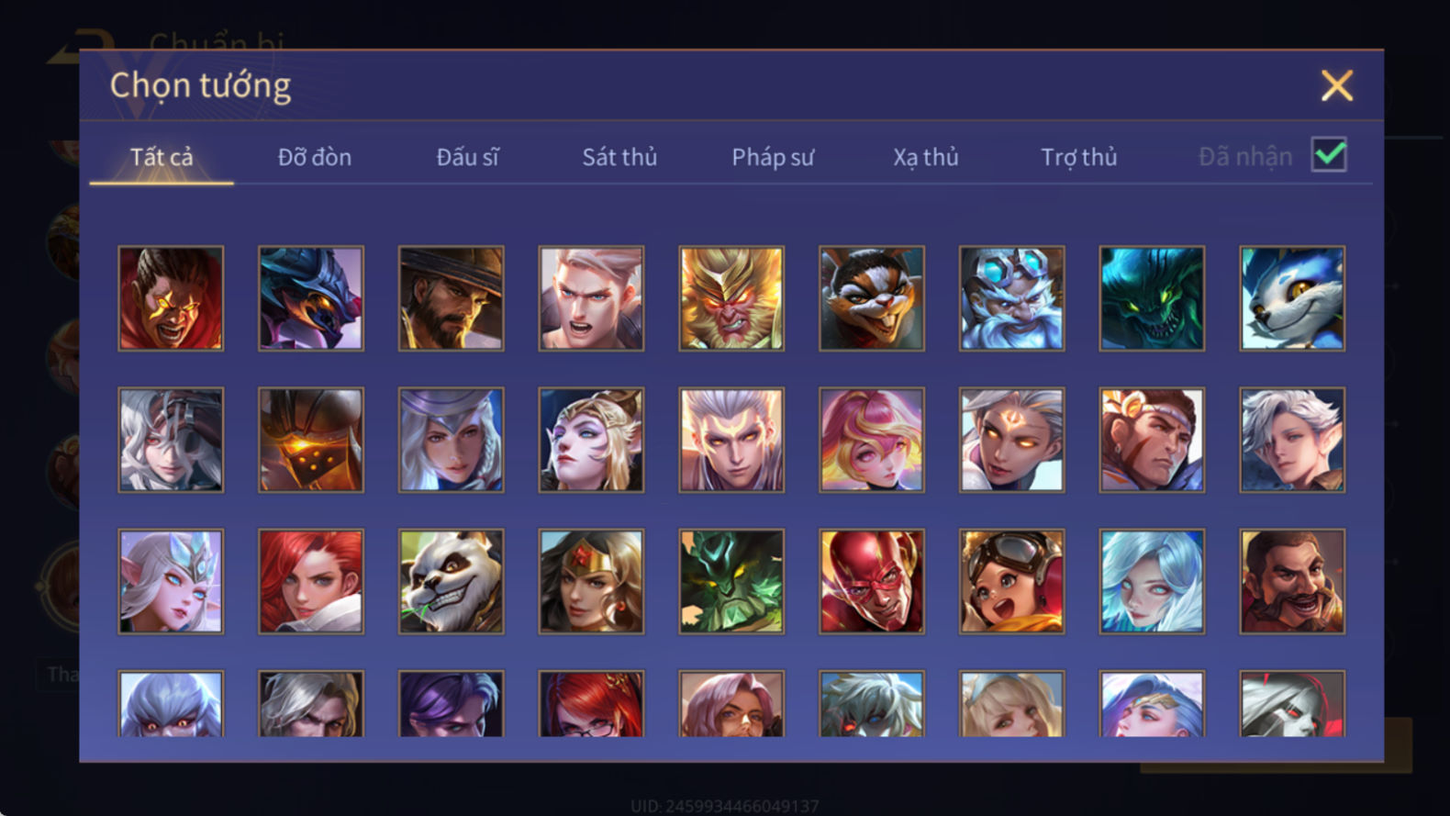This screenshot has width=1450, height=816.
Task: Choose the raccoon hero portrait
Action: 872,298
